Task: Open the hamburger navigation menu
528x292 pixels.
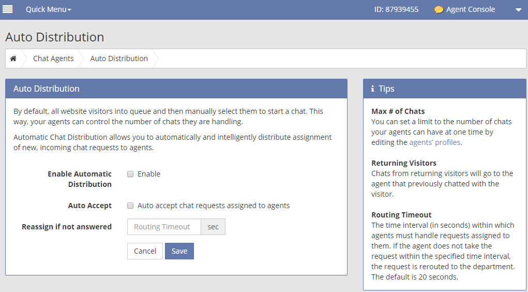Action: coord(8,9)
